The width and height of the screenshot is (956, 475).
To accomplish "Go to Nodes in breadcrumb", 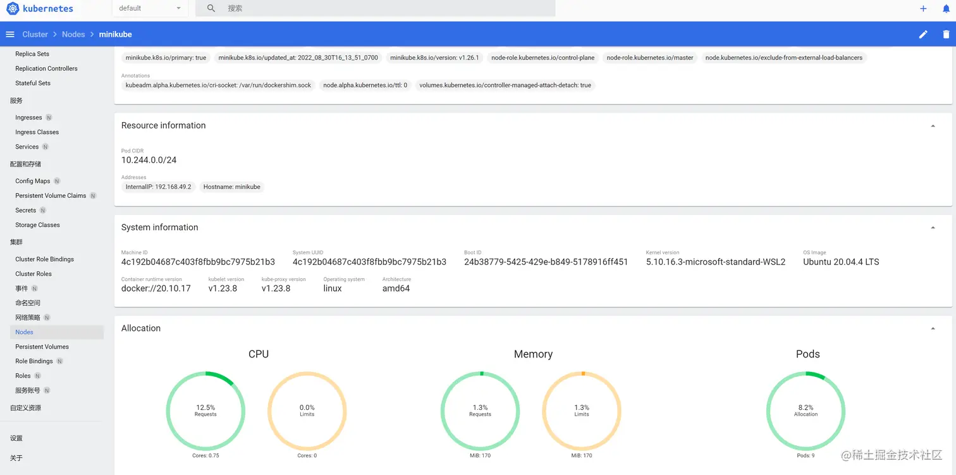I will 73,34.
